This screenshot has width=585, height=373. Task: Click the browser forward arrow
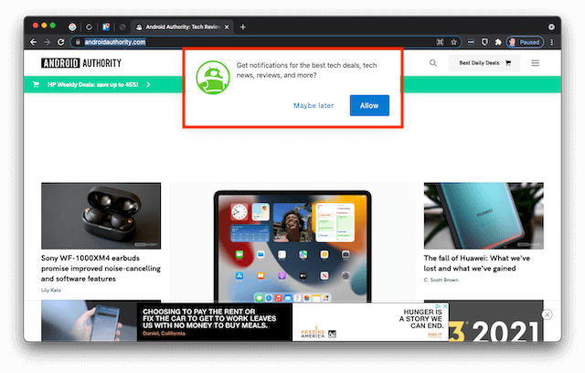click(47, 42)
